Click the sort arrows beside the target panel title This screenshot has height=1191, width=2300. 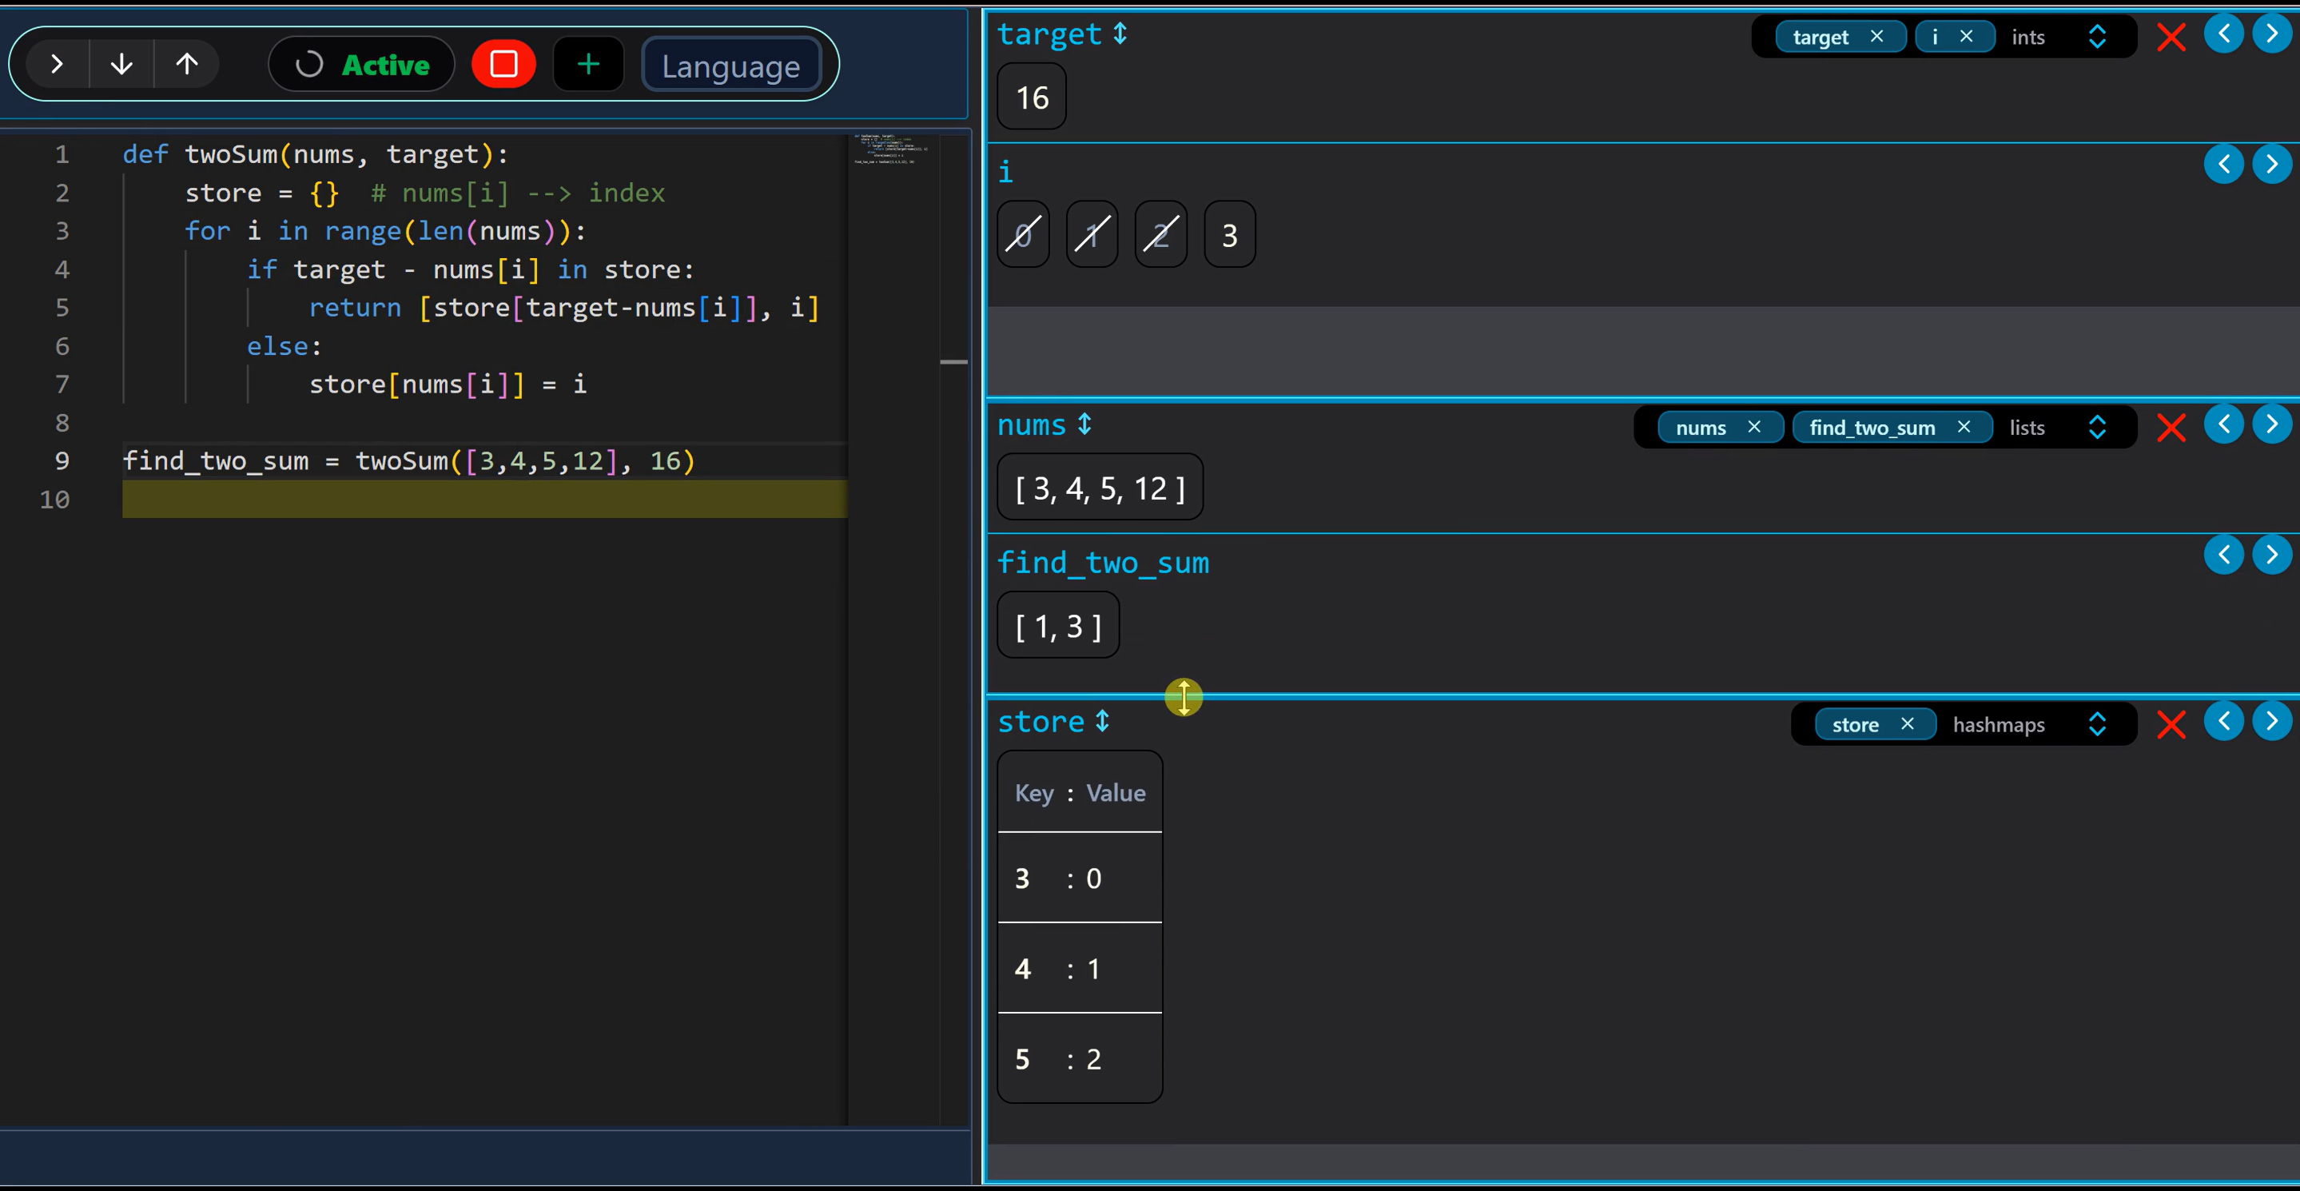pyautogui.click(x=1119, y=34)
